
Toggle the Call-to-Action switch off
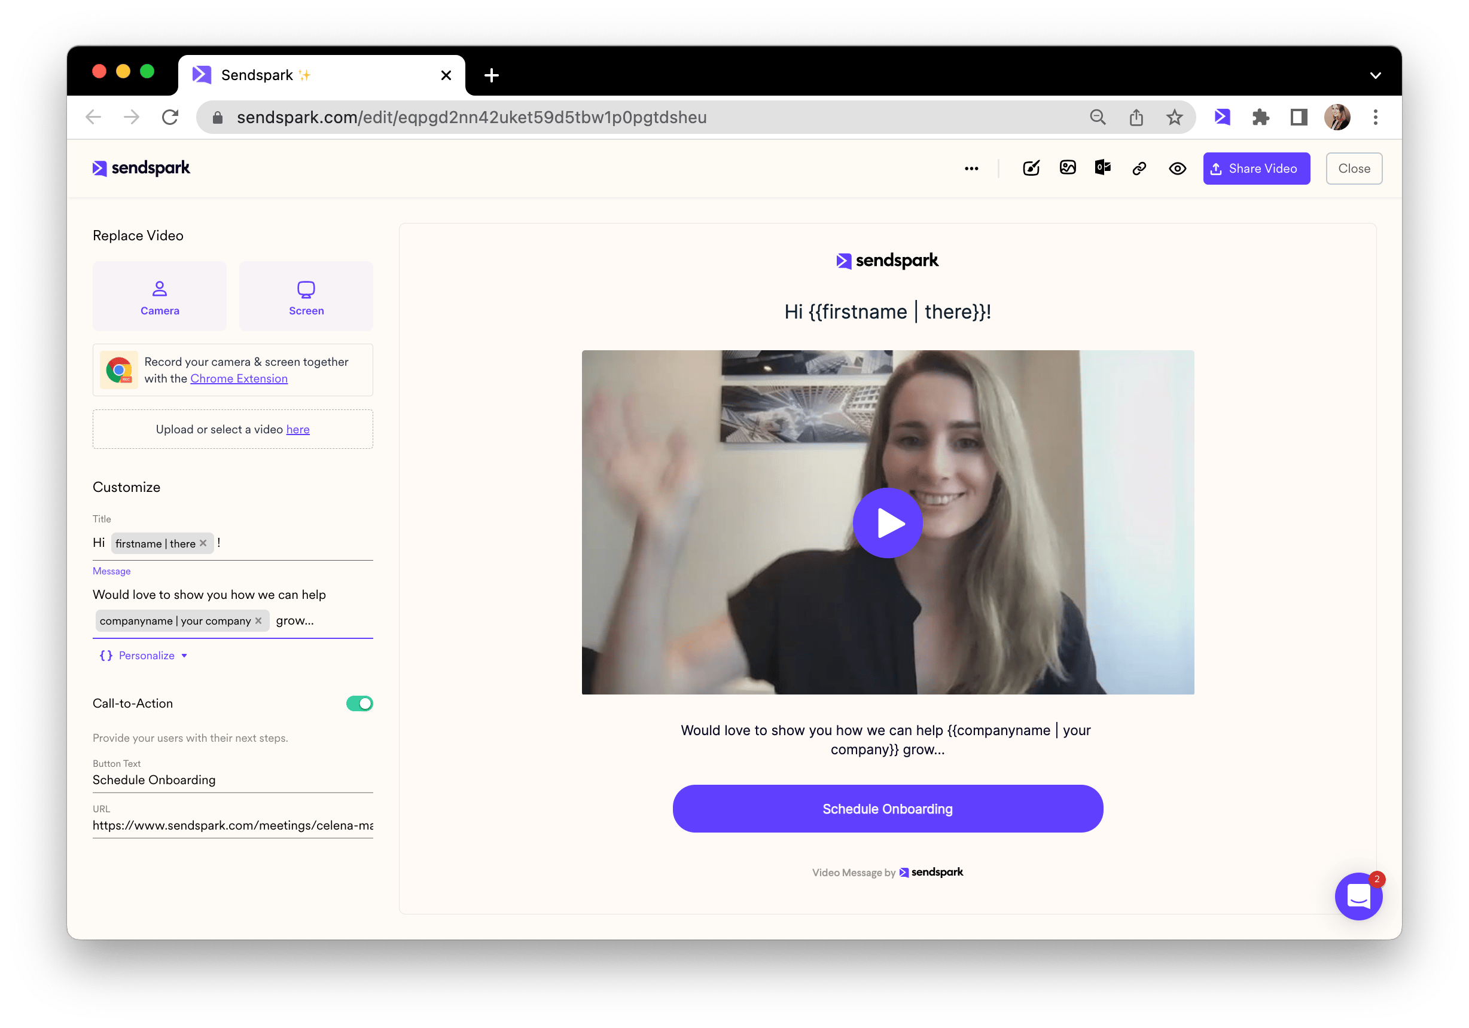(359, 703)
